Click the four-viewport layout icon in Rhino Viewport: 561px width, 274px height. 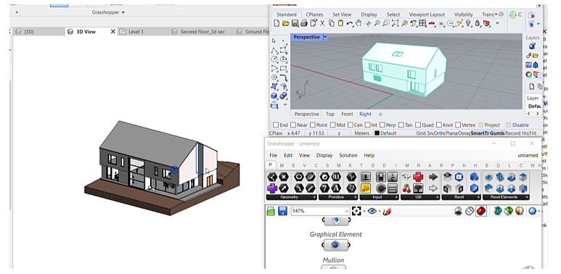point(423,24)
